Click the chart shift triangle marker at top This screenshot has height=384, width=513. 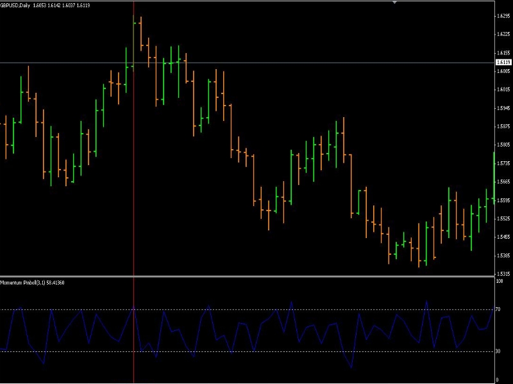395,2
